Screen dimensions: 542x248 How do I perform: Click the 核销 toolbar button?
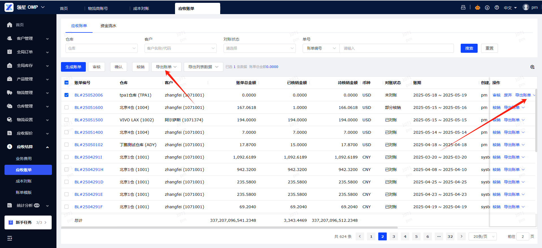pos(141,67)
